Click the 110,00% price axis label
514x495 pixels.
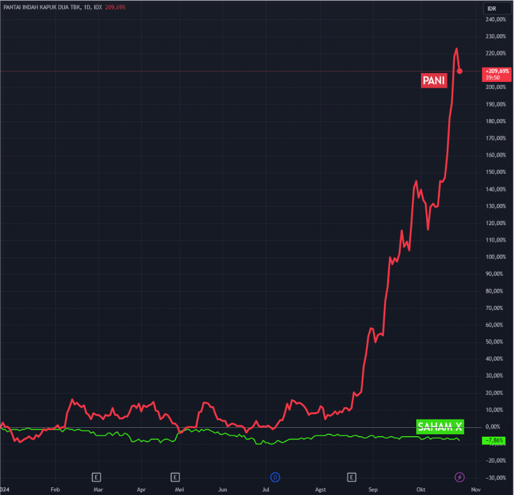496,240
